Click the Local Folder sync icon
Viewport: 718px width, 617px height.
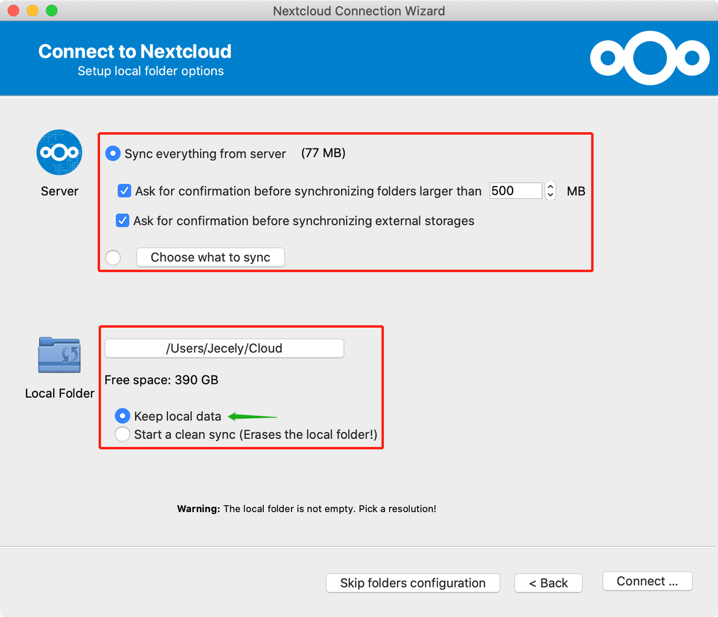pos(60,355)
